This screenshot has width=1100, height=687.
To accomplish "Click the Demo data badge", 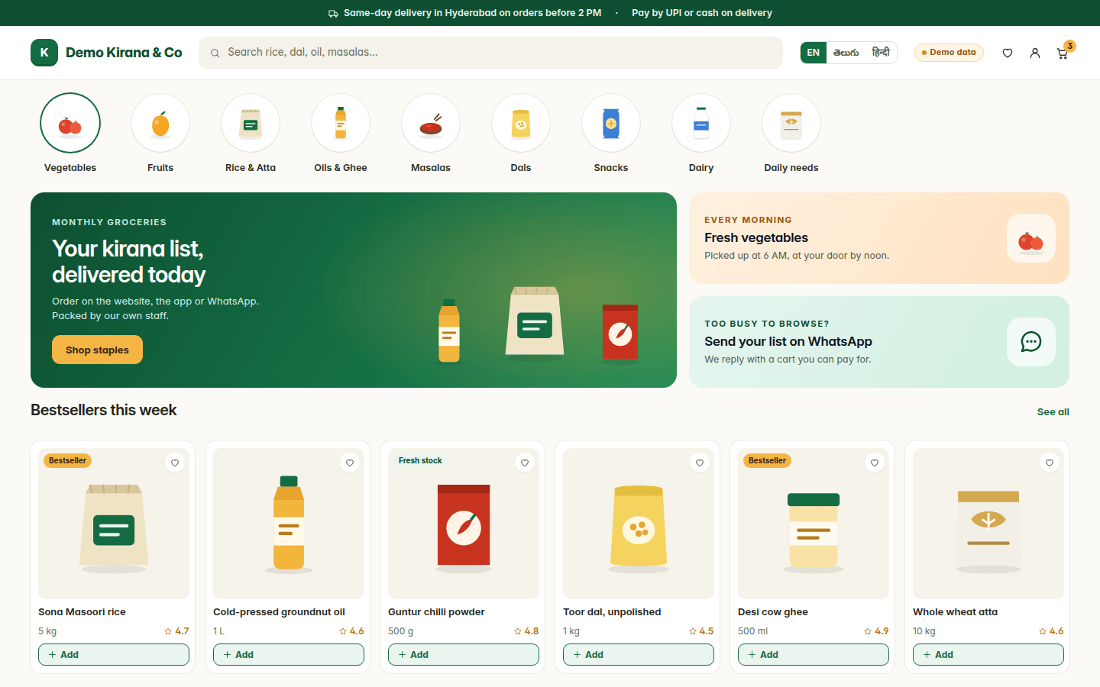I will (x=949, y=53).
